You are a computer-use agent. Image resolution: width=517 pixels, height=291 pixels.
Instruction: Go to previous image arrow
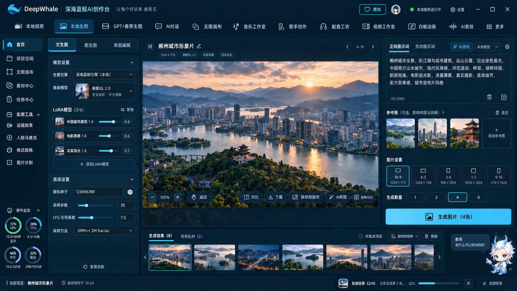coord(348,47)
